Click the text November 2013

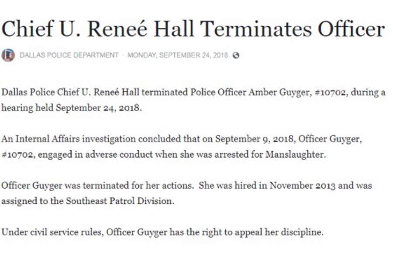pos(303,186)
